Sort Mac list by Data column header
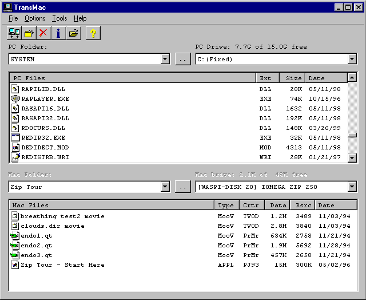The image size is (366, 300). click(277, 205)
